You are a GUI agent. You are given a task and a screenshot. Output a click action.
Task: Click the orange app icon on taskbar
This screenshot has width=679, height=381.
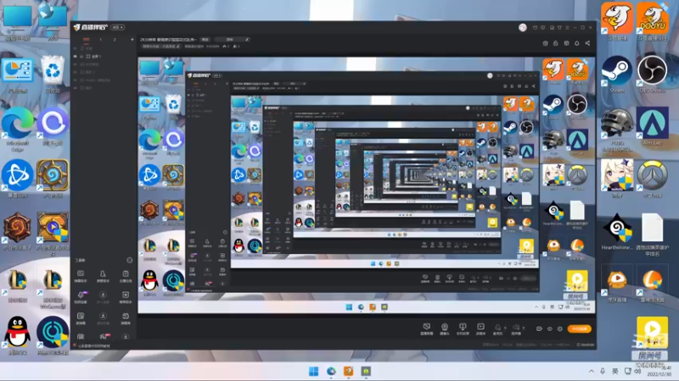pos(349,371)
